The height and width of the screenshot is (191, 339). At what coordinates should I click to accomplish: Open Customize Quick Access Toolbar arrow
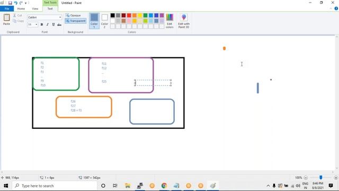tap(26, 3)
